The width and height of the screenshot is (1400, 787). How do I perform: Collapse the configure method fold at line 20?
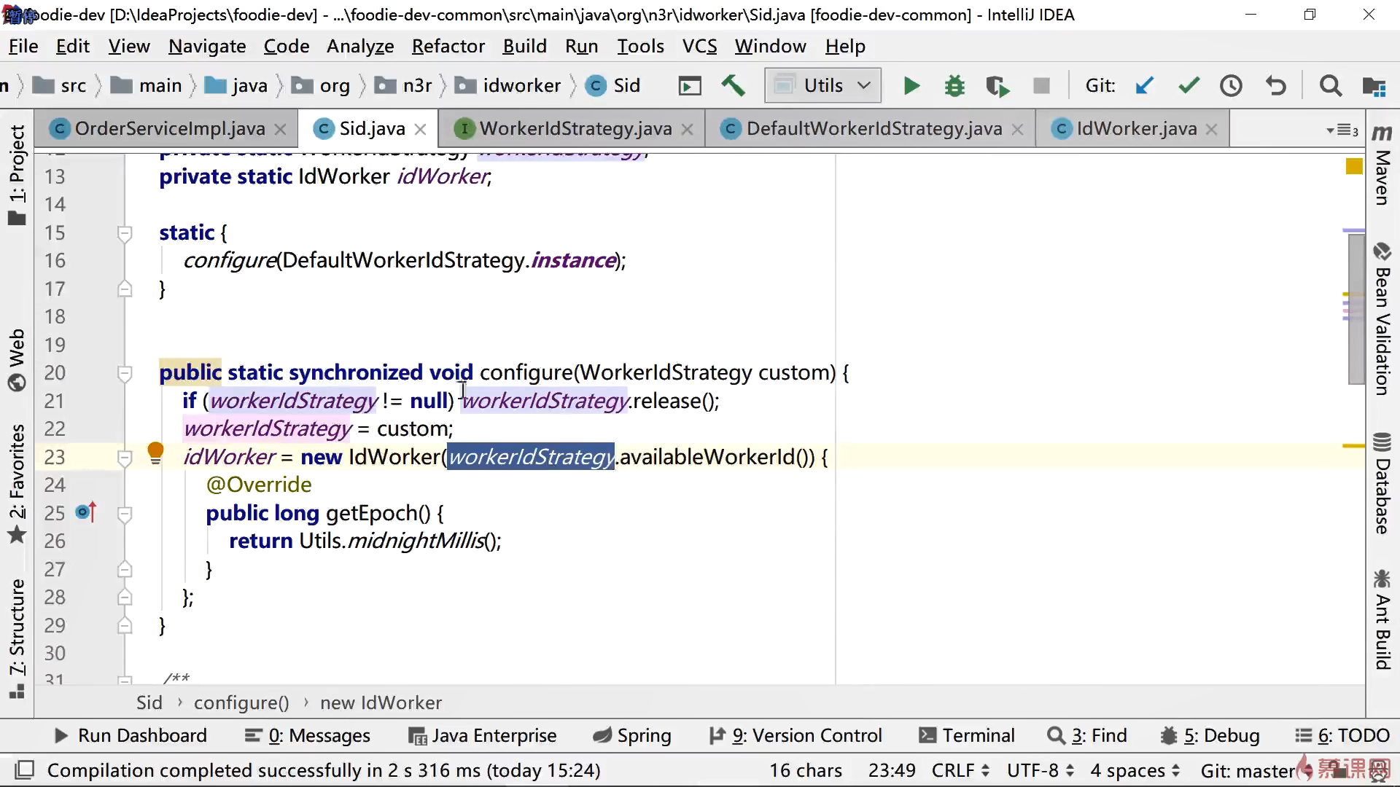[x=125, y=373]
